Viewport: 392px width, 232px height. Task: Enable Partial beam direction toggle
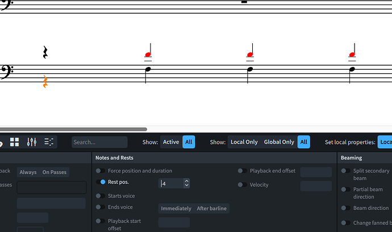pos(346,189)
